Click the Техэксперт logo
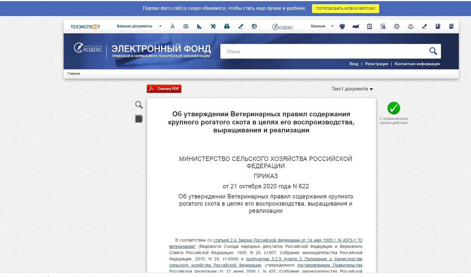The image size is (471, 277). [85, 27]
